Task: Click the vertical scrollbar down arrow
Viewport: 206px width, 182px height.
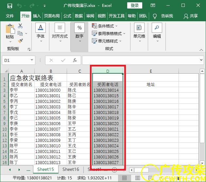Action: pos(202,163)
